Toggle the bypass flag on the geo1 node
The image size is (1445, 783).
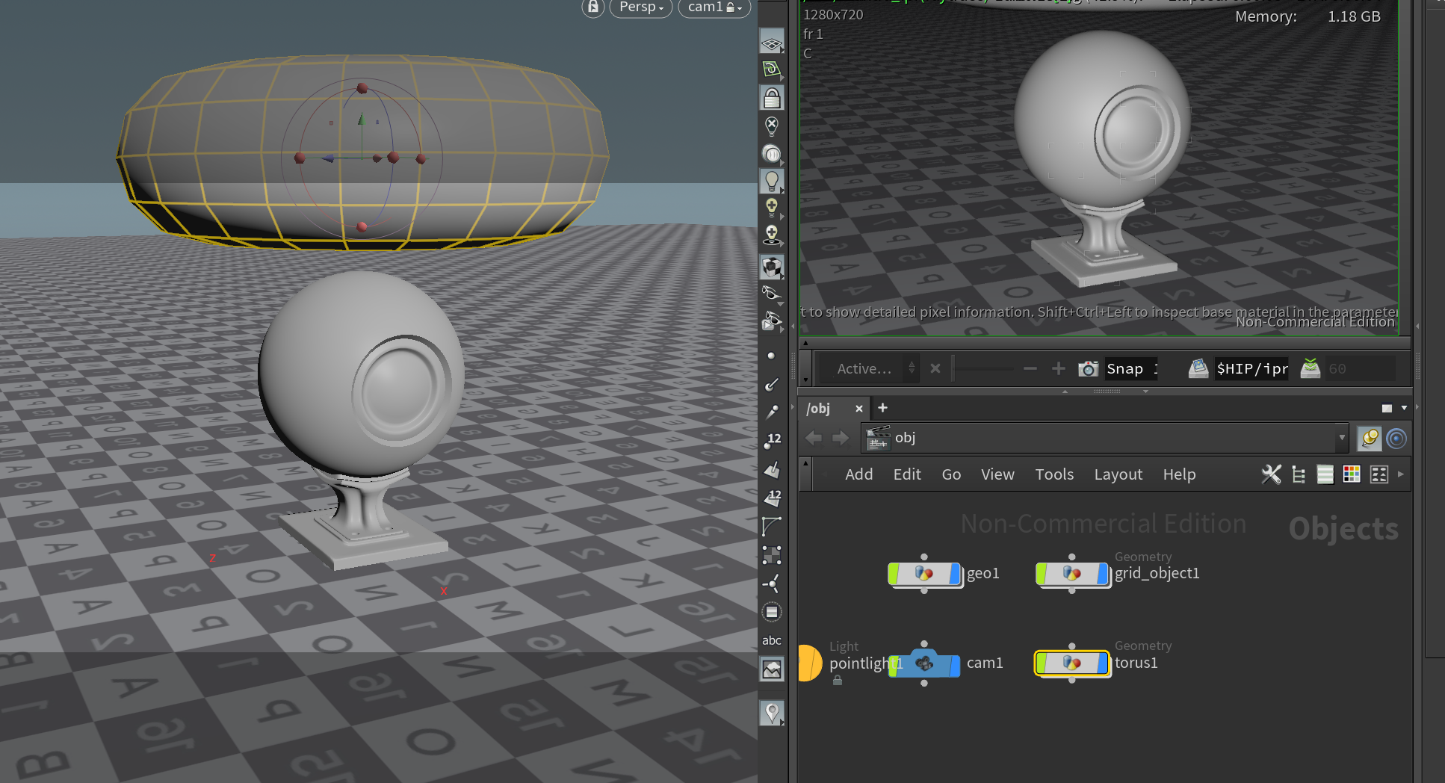(x=894, y=575)
